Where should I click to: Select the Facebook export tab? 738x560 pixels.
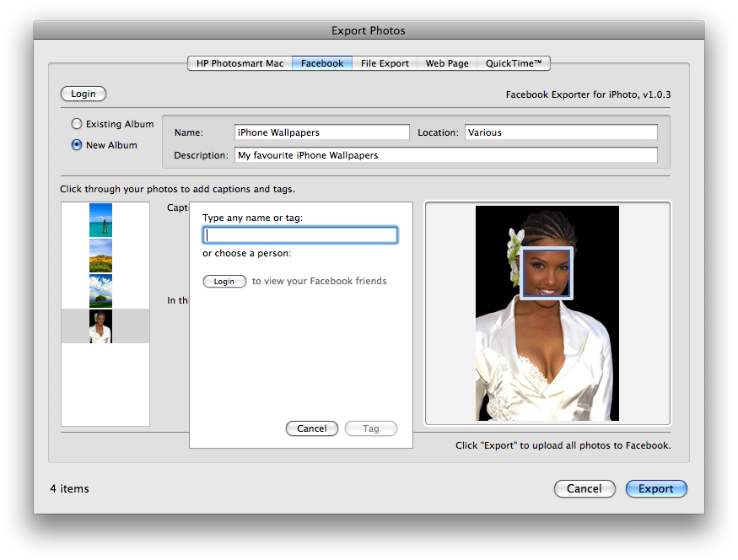pyautogui.click(x=322, y=63)
